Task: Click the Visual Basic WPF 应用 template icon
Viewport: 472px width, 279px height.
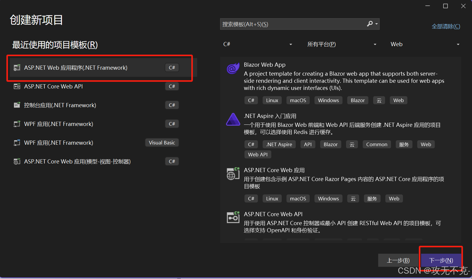Action: (17, 143)
